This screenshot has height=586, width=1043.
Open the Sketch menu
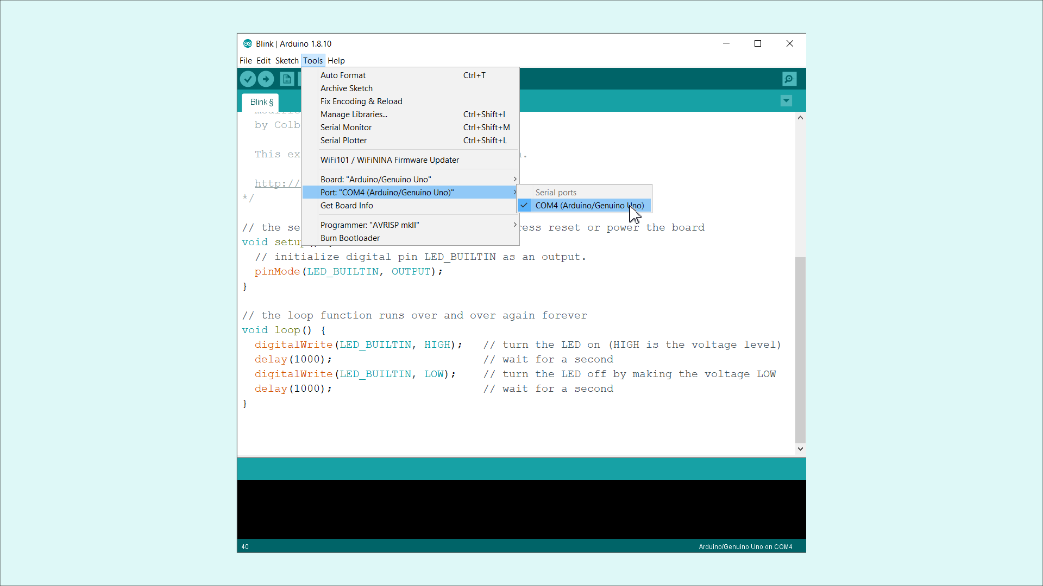[x=287, y=61]
